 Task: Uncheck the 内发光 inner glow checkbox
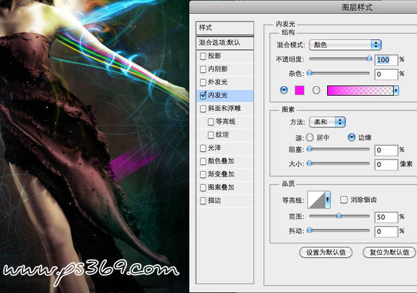coord(203,95)
